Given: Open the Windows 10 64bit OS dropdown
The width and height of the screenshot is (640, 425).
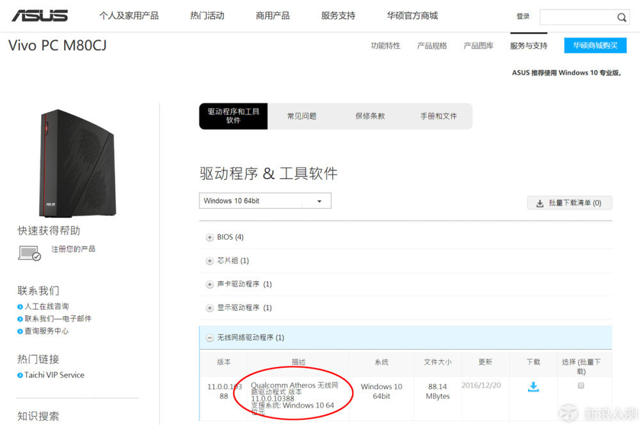Looking at the screenshot, I should click(x=265, y=201).
